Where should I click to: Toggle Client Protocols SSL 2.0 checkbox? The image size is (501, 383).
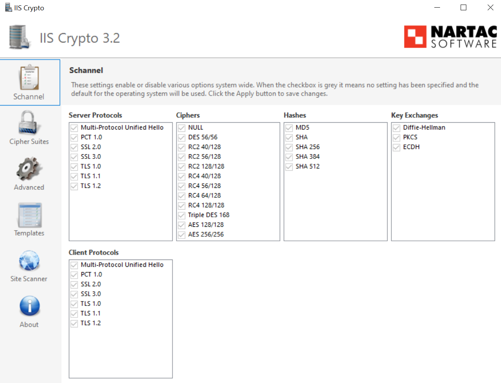click(74, 284)
